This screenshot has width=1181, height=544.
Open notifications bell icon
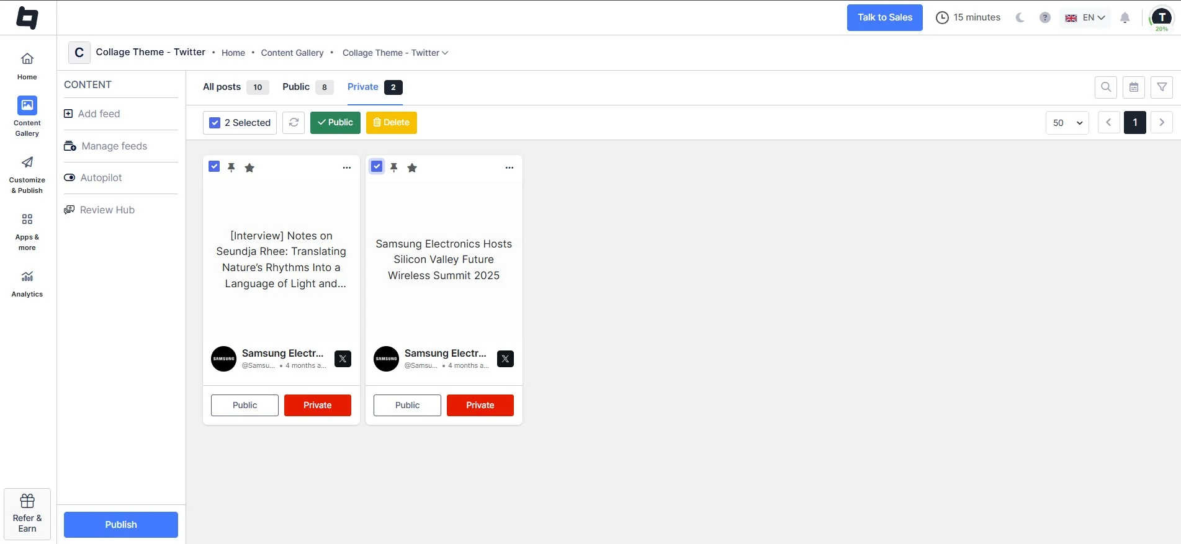pyautogui.click(x=1125, y=17)
